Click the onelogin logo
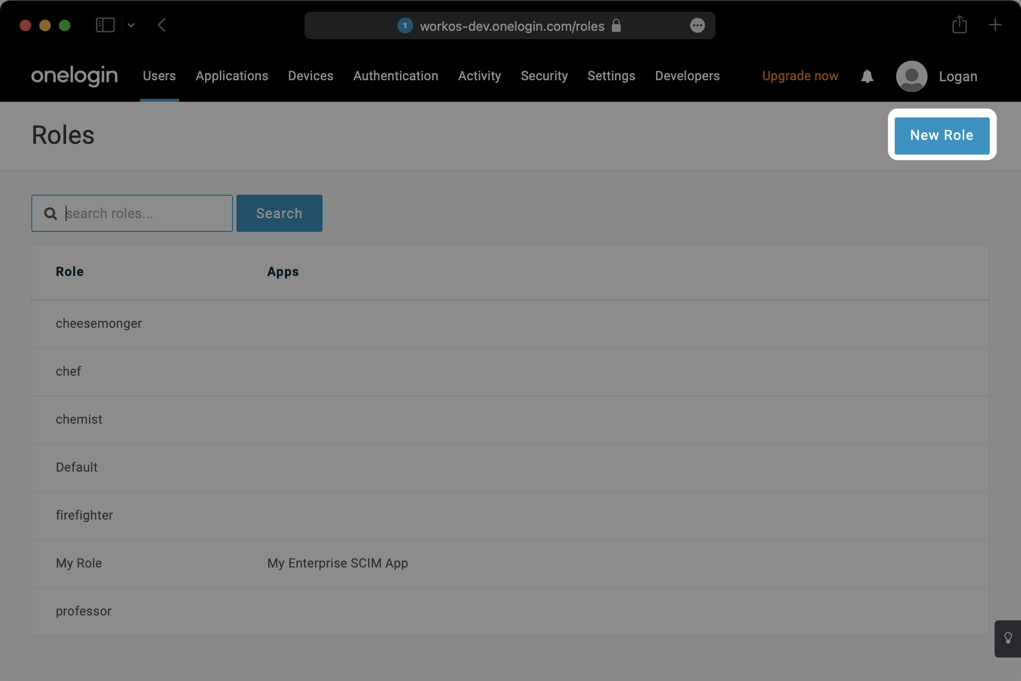1021x681 pixels. click(74, 76)
